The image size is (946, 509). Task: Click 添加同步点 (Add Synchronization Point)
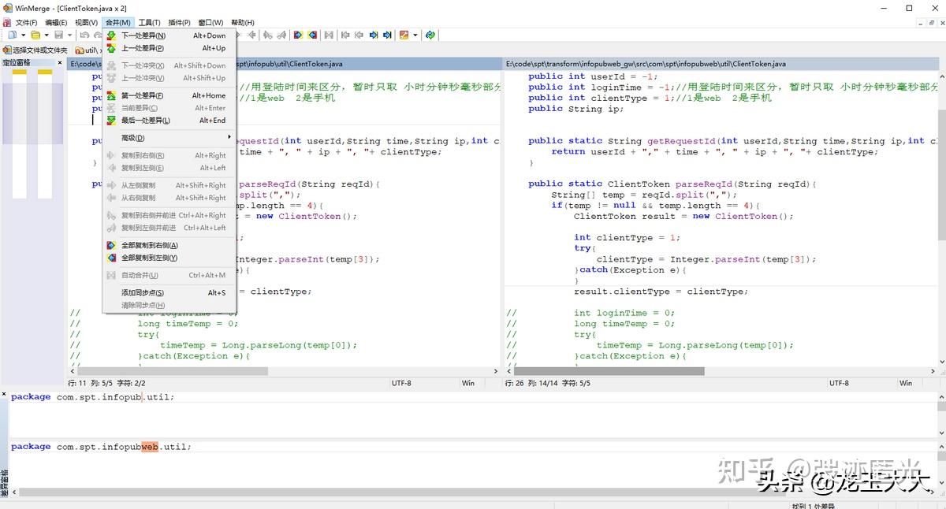pos(142,292)
